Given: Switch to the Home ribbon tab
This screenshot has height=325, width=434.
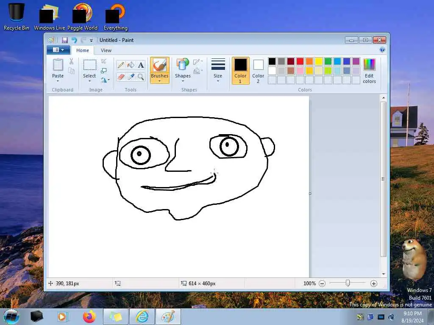Looking at the screenshot, I should click(83, 50).
